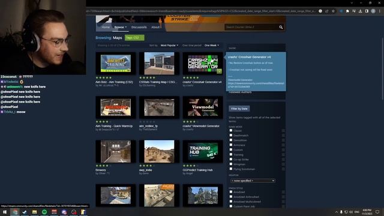Viewport: 384px width, 216px height.
Task: Open the One Week time period dropdown
Action: pyautogui.click(x=212, y=46)
